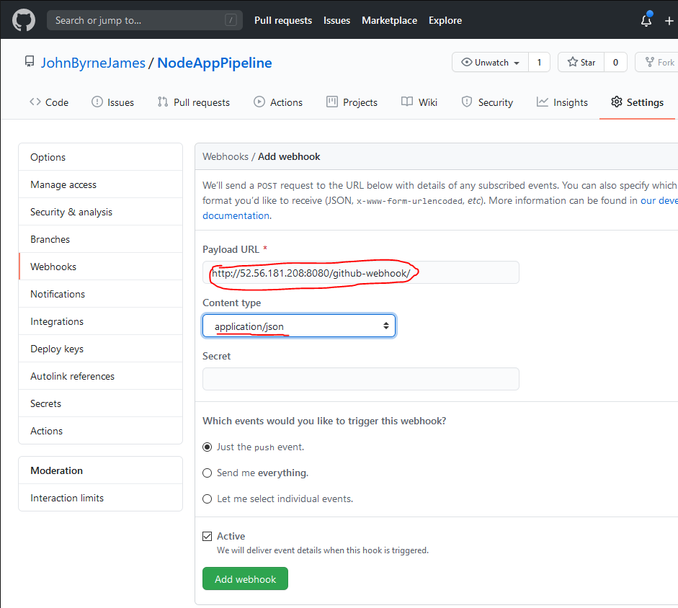The image size is (678, 608).
Task: Click the circle icon on Issues tab
Action: (97, 102)
